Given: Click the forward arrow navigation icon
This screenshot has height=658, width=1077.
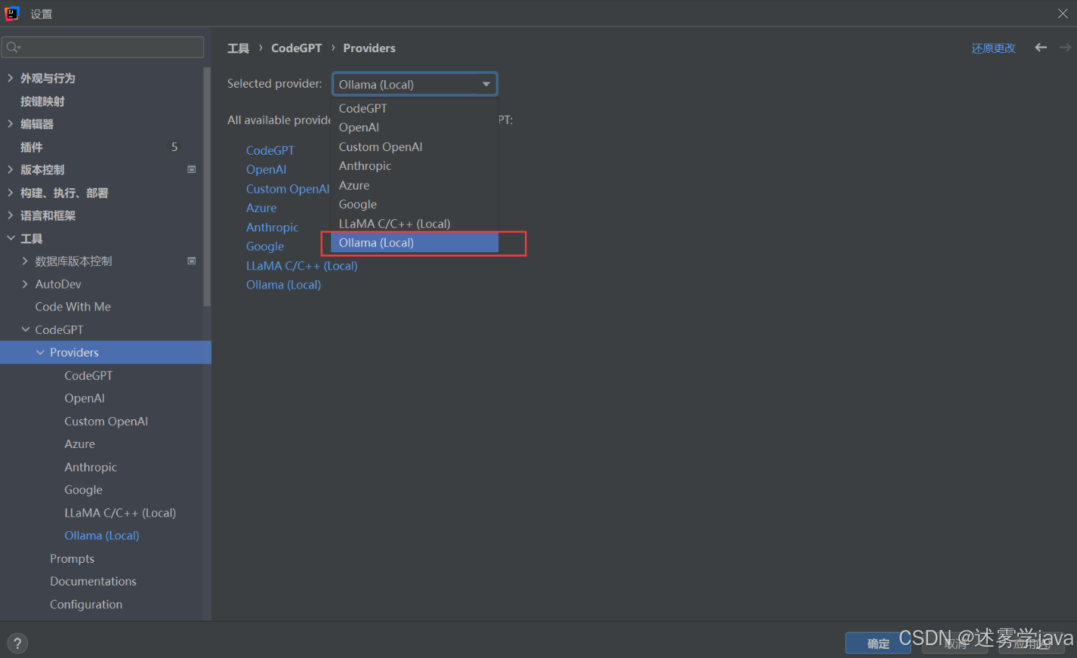Looking at the screenshot, I should tap(1065, 48).
